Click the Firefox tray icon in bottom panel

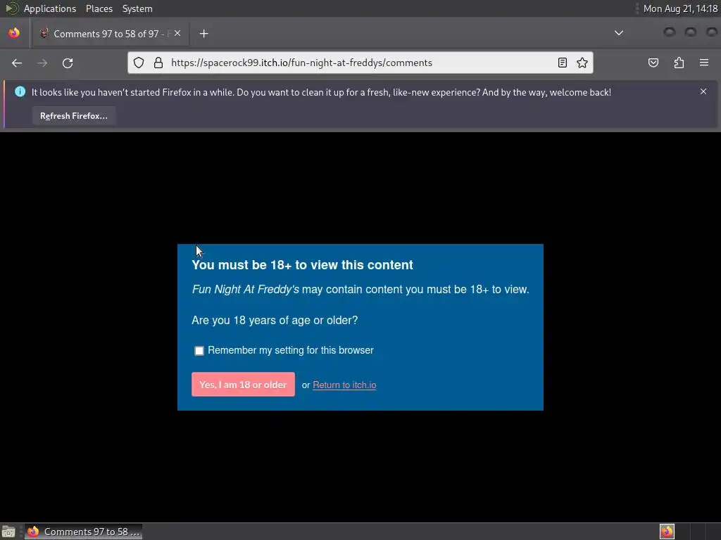667,532
